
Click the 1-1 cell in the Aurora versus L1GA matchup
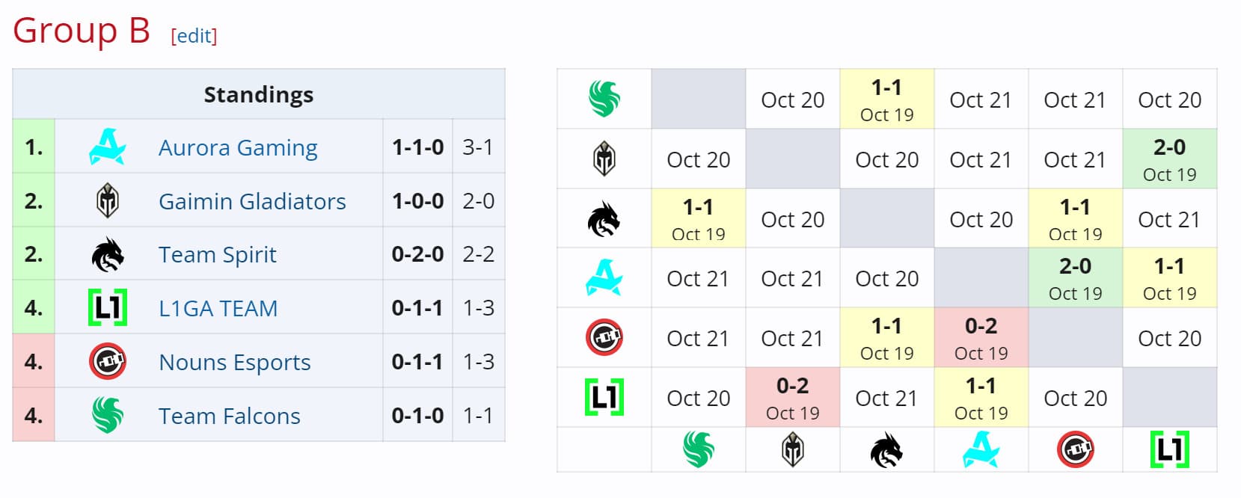click(x=1169, y=277)
